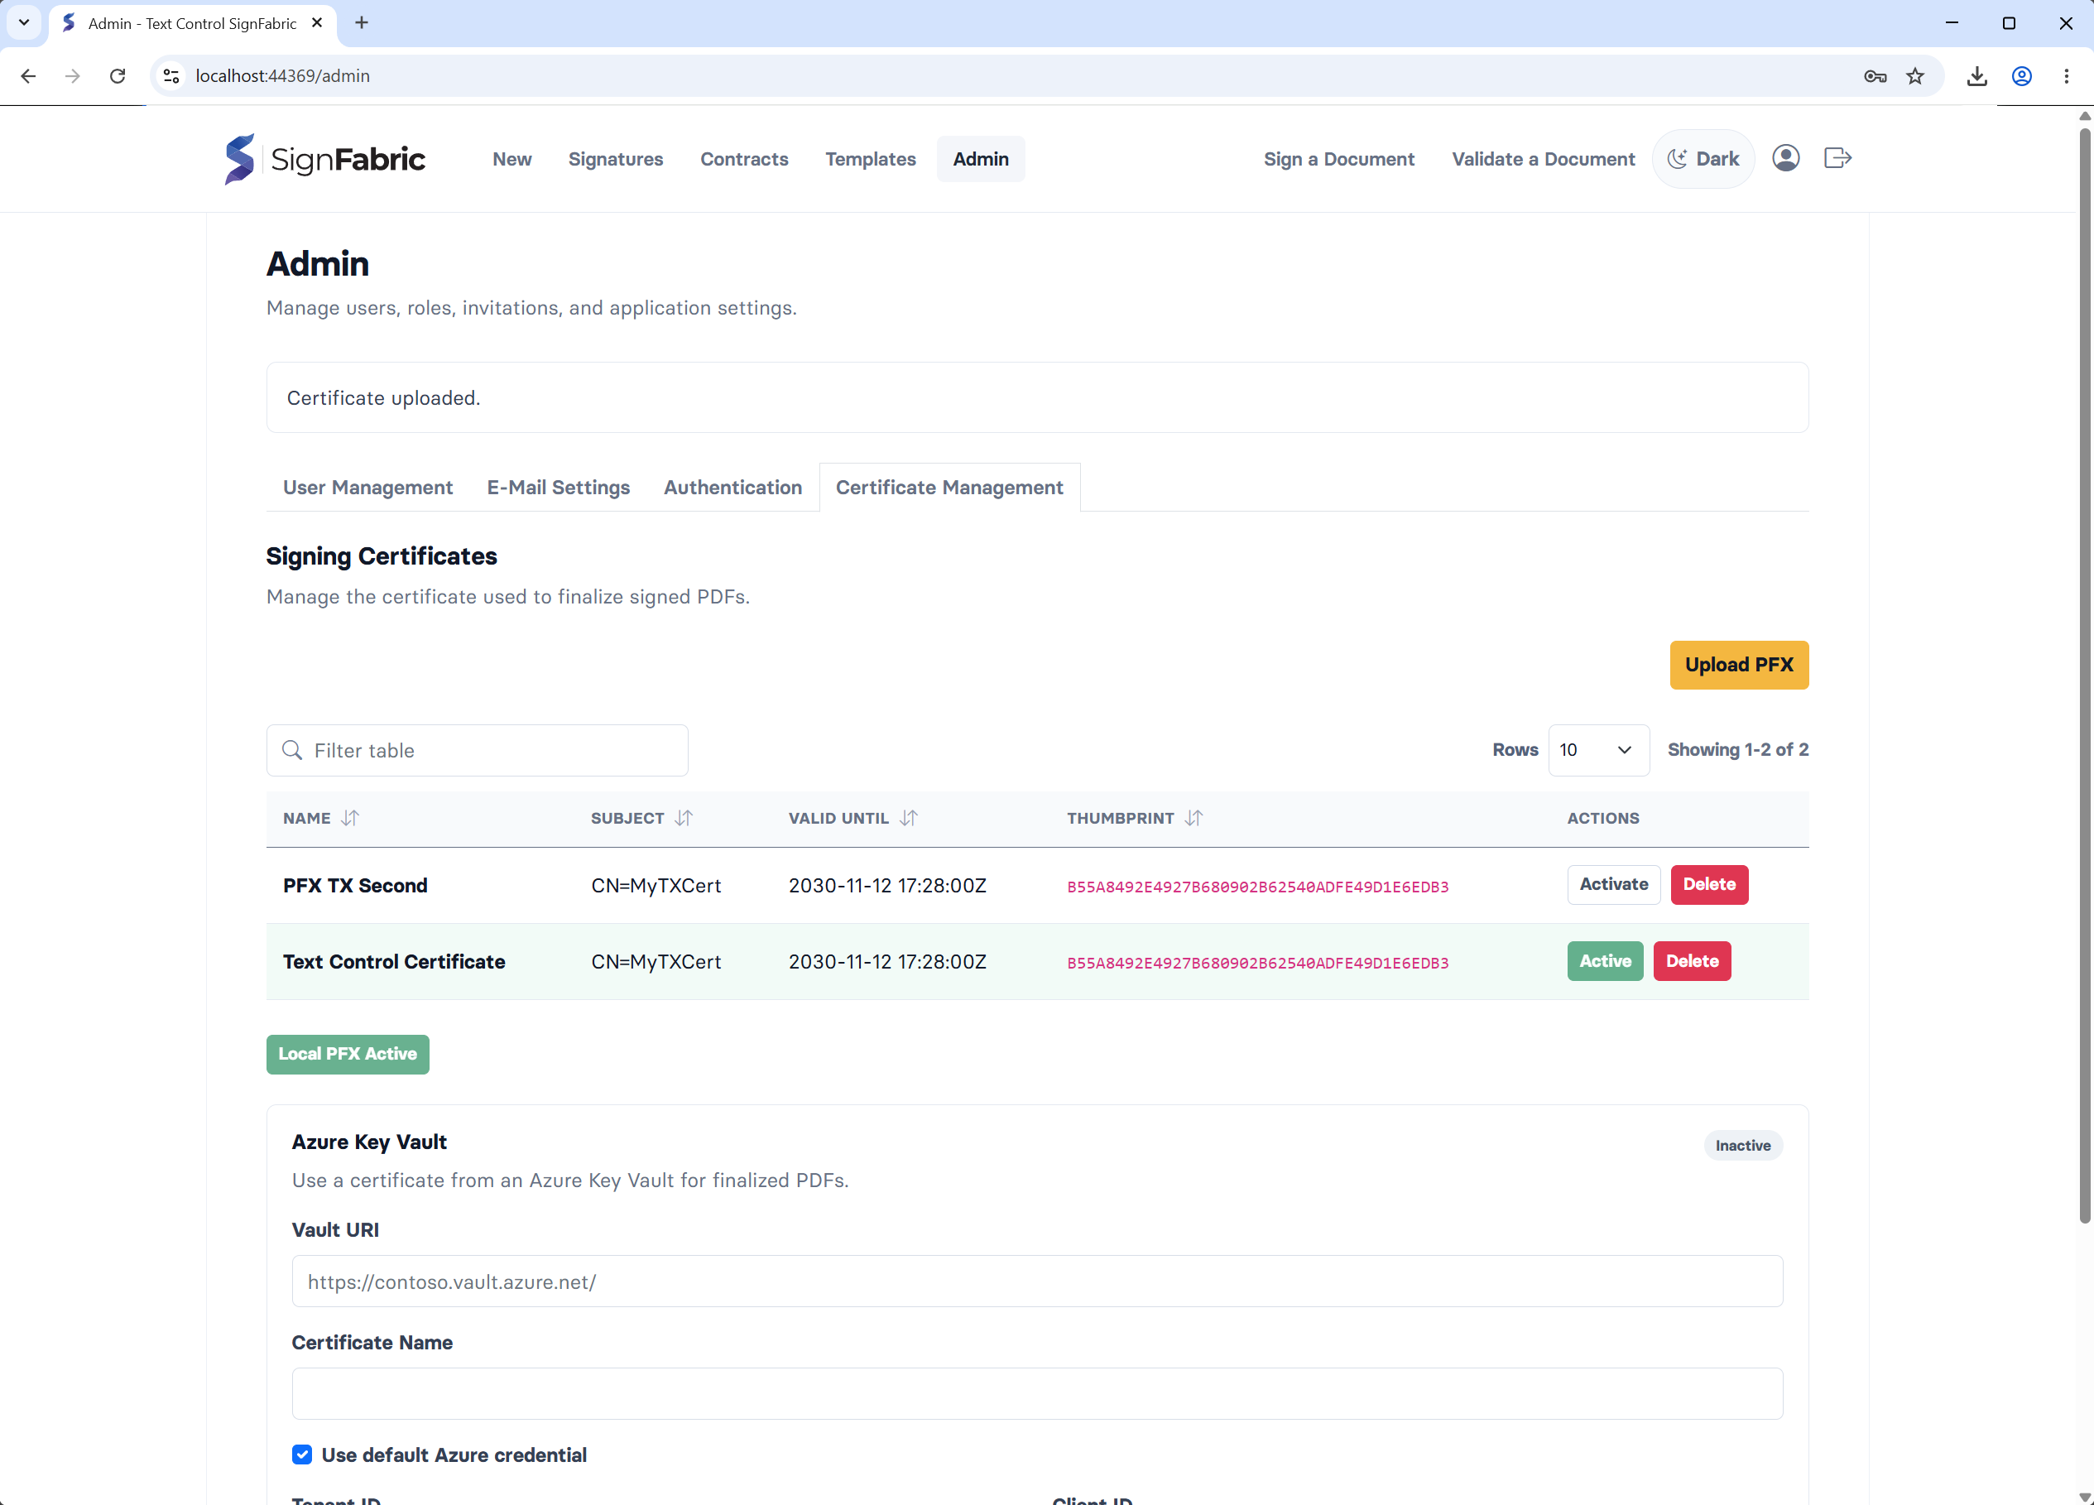
Task: Delete the PFX TX Second certificate
Action: (x=1709, y=884)
